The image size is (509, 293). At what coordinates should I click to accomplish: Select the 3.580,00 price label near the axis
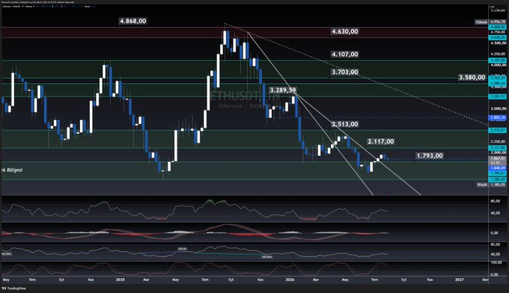tap(472, 77)
